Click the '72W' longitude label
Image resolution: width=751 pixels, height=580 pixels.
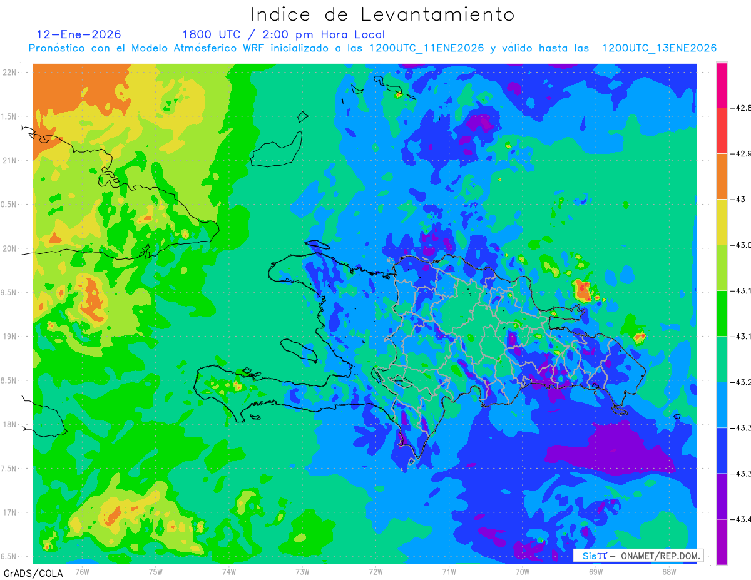click(375, 571)
